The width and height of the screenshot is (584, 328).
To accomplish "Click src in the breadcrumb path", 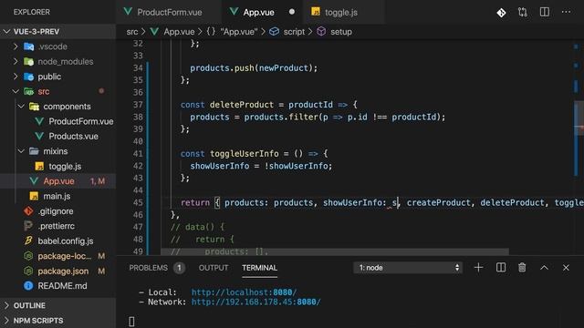I will click(131, 32).
